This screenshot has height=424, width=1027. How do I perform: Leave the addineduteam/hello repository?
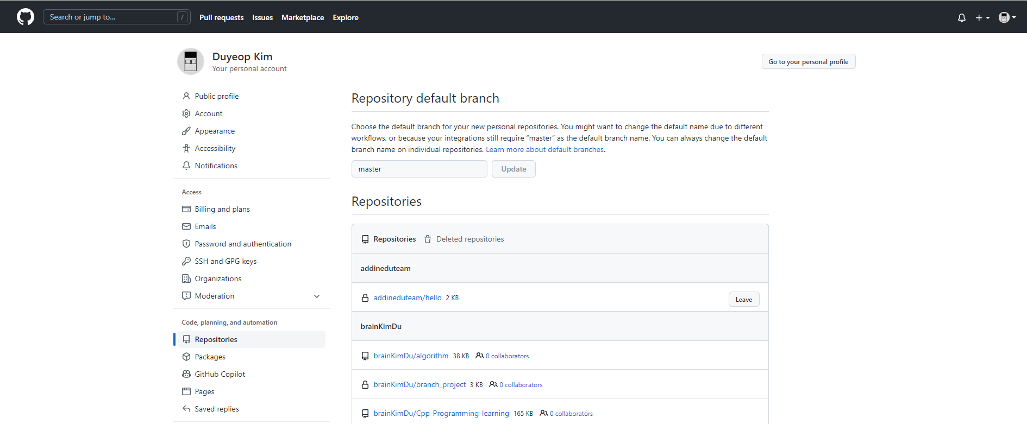pos(744,299)
